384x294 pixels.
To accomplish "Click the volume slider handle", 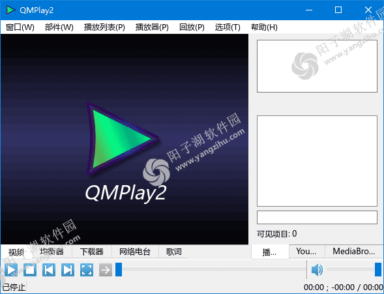I will click(378, 269).
